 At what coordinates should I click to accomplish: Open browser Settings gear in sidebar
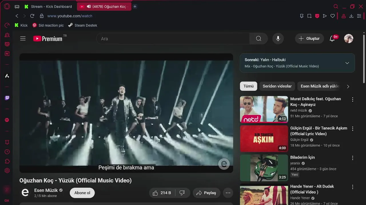(7, 171)
